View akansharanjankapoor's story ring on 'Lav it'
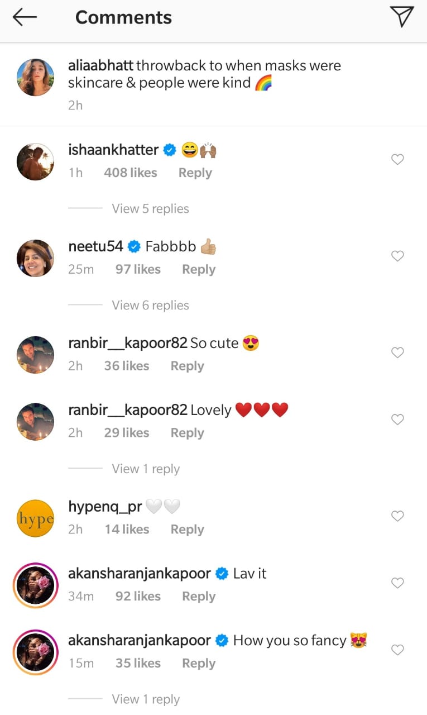The width and height of the screenshot is (427, 715). [x=36, y=585]
